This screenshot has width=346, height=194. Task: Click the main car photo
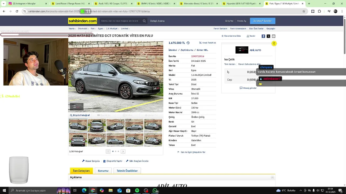(x=116, y=77)
